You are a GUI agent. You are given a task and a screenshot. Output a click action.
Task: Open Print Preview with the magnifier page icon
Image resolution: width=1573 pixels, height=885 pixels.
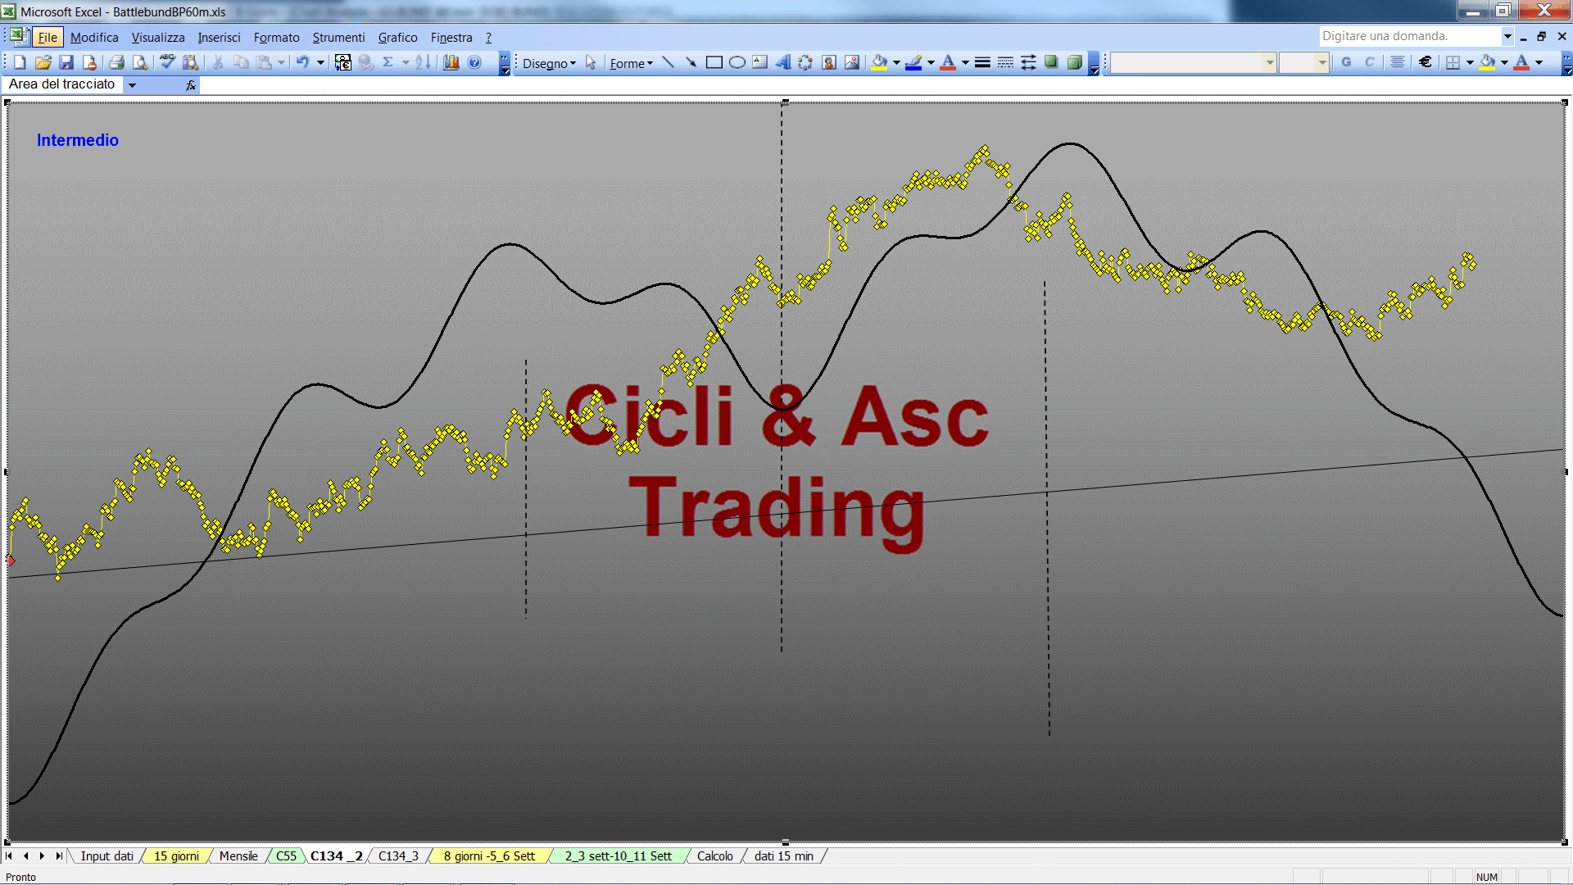140,62
